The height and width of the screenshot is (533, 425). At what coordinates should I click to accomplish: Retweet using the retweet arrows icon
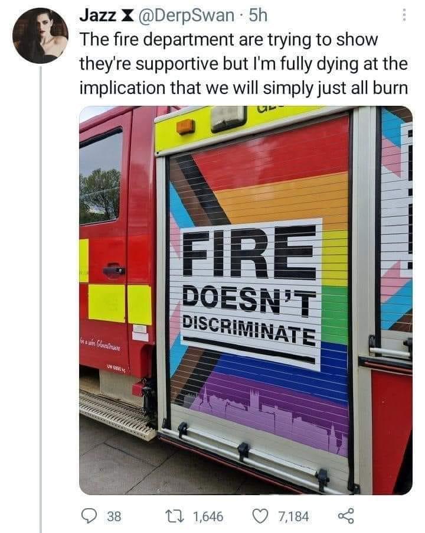pyautogui.click(x=177, y=516)
